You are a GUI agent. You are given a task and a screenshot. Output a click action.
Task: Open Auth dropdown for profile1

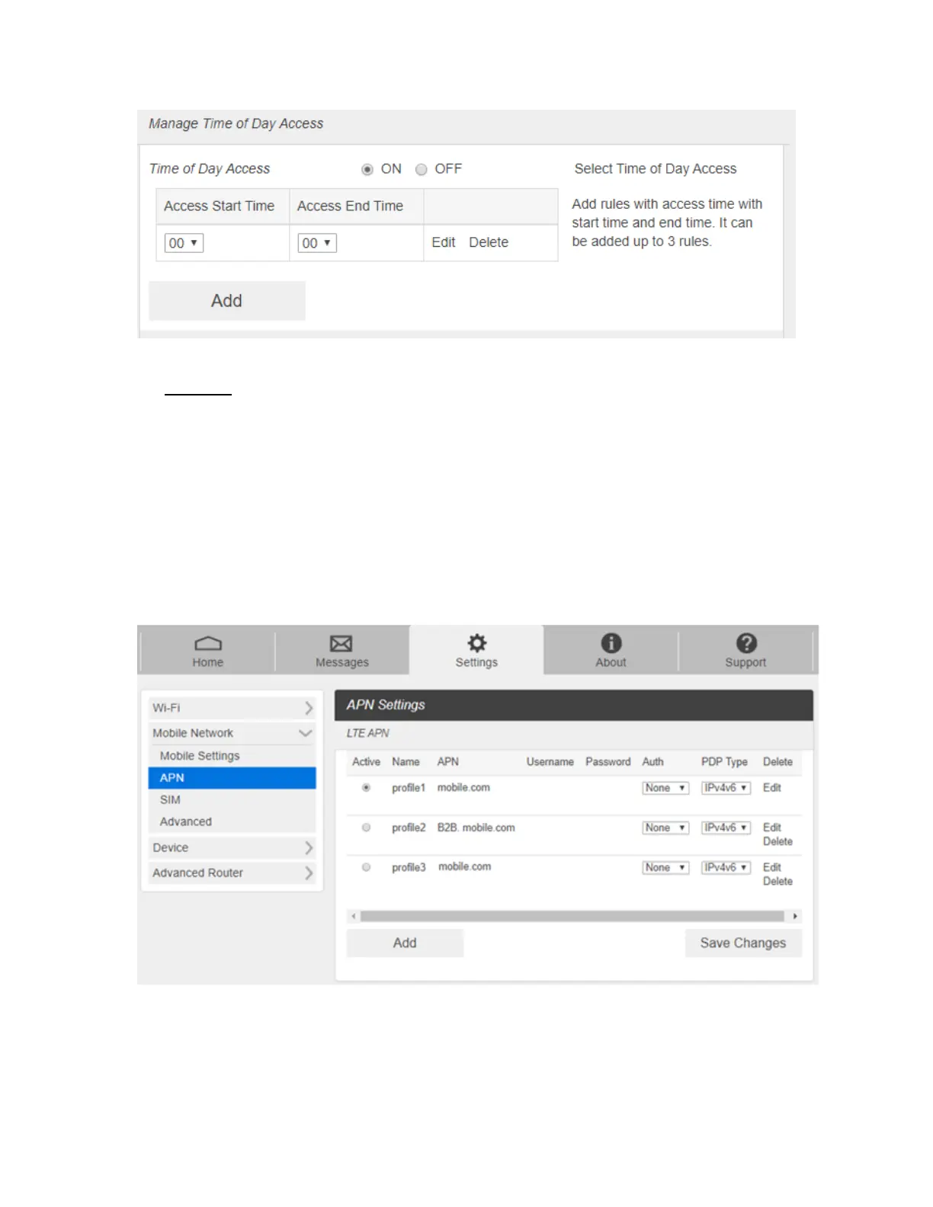[665, 788]
